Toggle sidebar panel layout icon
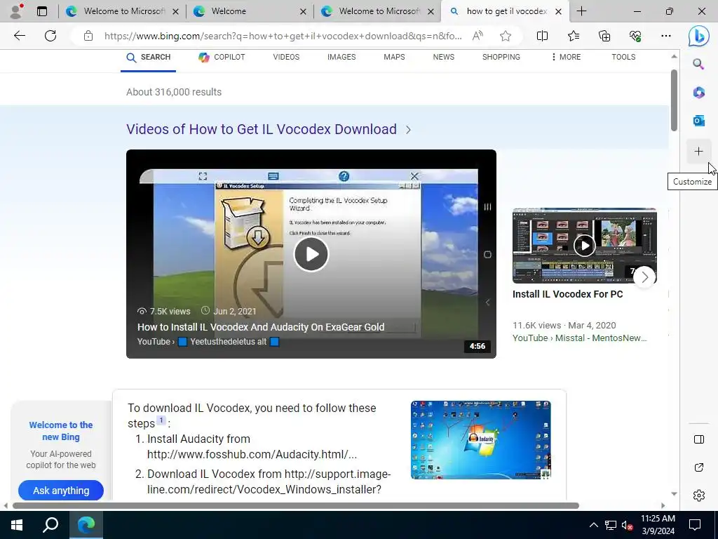The image size is (718, 539). [x=699, y=439]
